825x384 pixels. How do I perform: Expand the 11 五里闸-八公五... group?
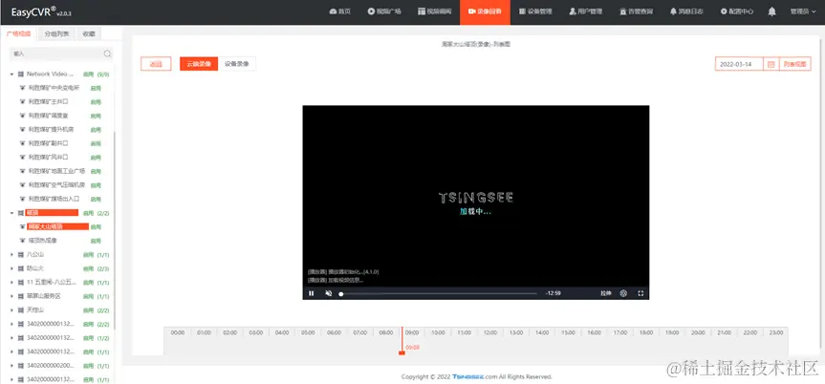(x=11, y=283)
